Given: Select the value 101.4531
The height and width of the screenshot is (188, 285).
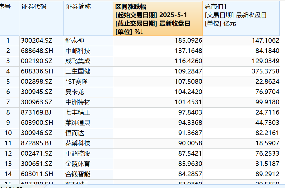Looking at the screenshot, I should click(188, 102).
